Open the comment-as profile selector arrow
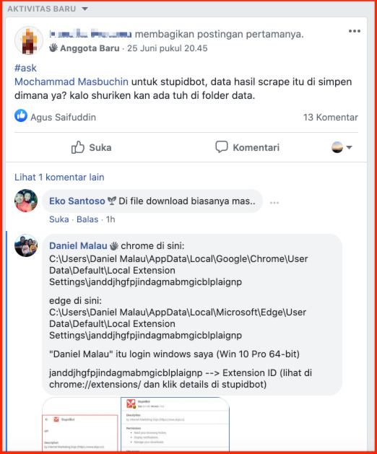The width and height of the screenshot is (377, 454). tap(349, 147)
